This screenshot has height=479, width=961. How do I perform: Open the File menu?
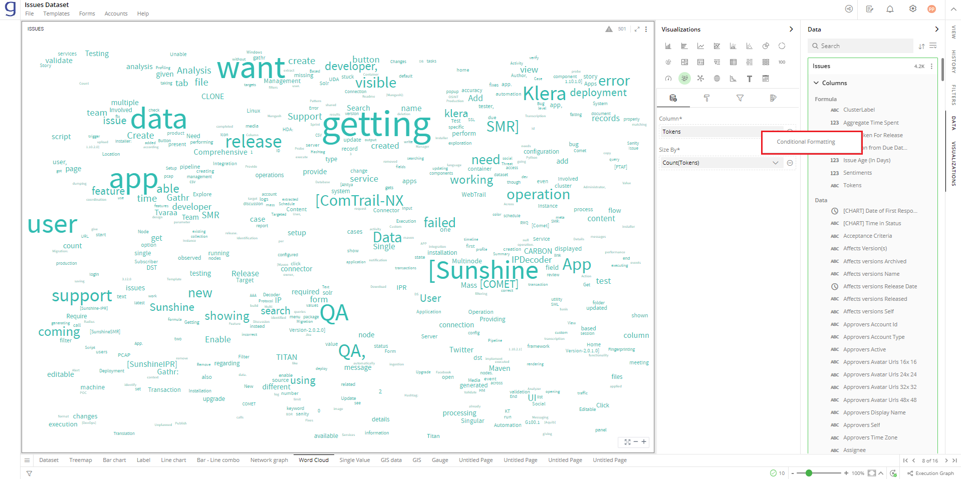[30, 14]
